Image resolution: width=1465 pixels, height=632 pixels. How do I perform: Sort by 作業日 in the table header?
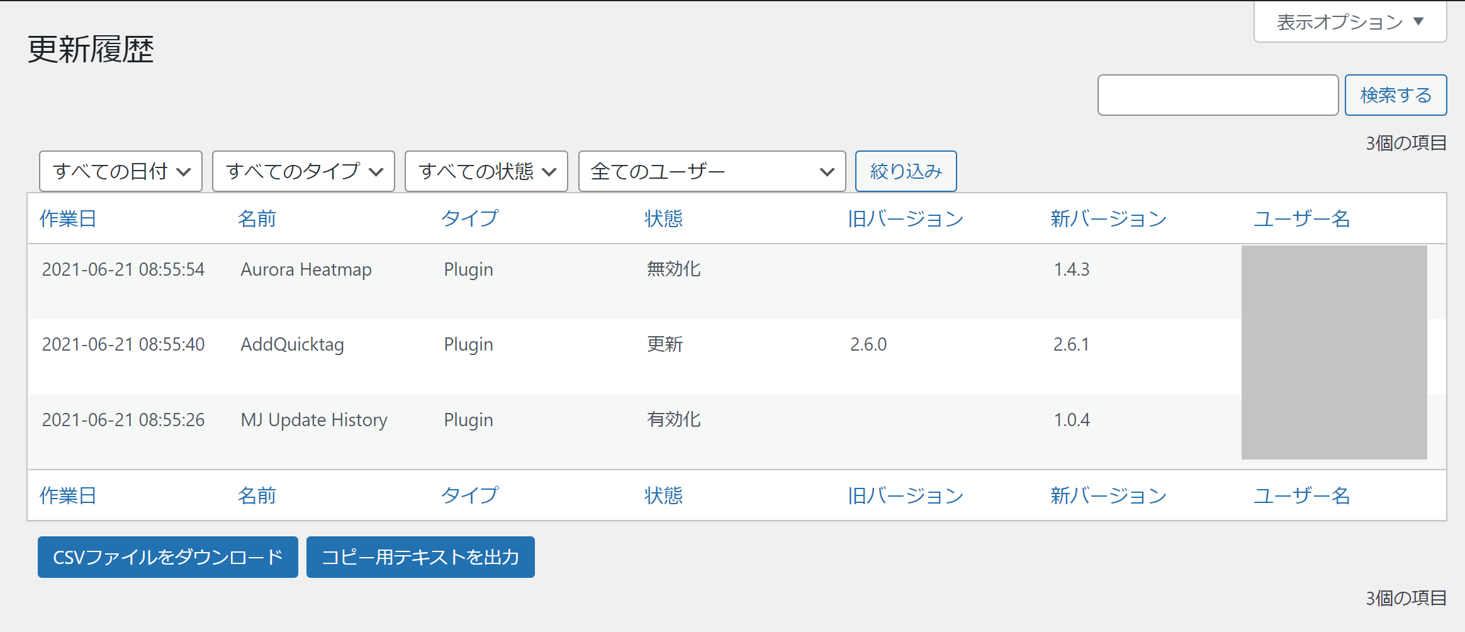point(68,218)
